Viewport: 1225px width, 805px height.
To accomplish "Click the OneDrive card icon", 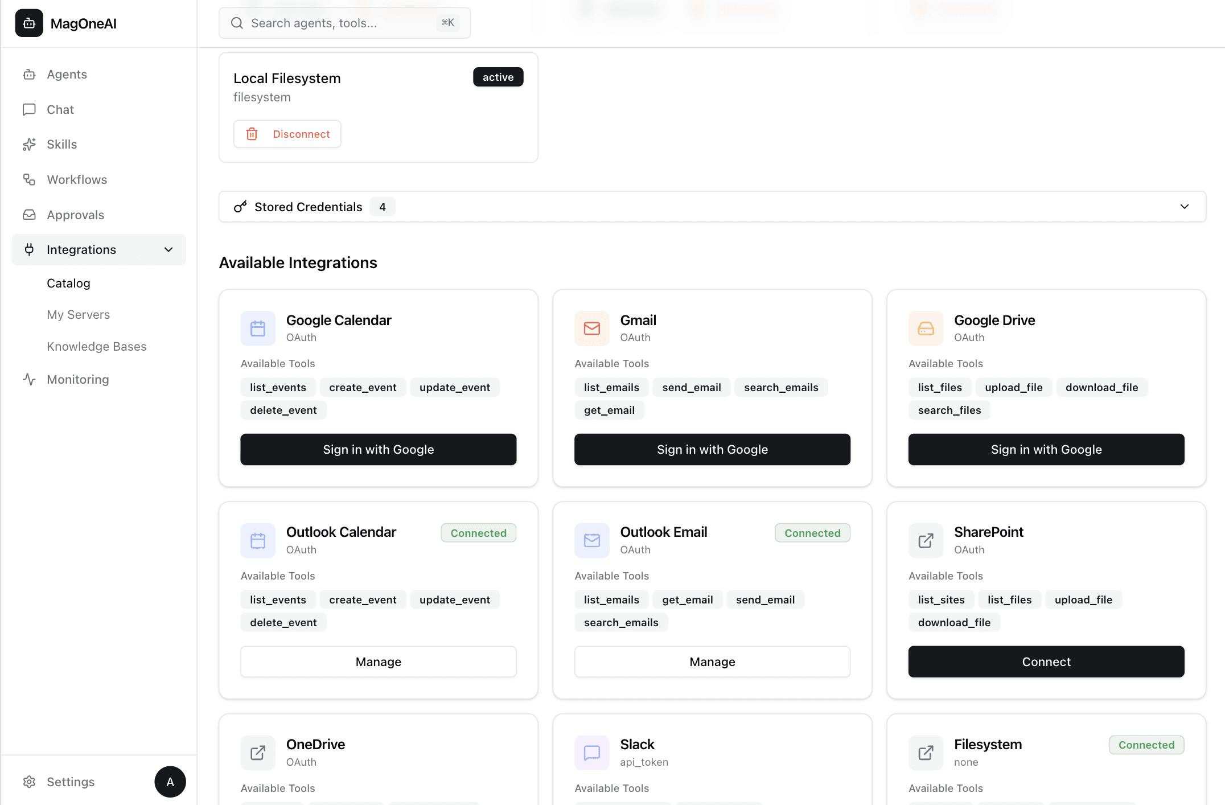I will [258, 753].
